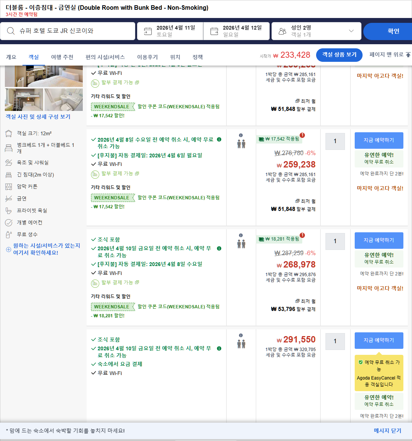The image size is (412, 441).
Task: Click 지금 예약하기 for the 291,550 offer
Action: (379, 340)
